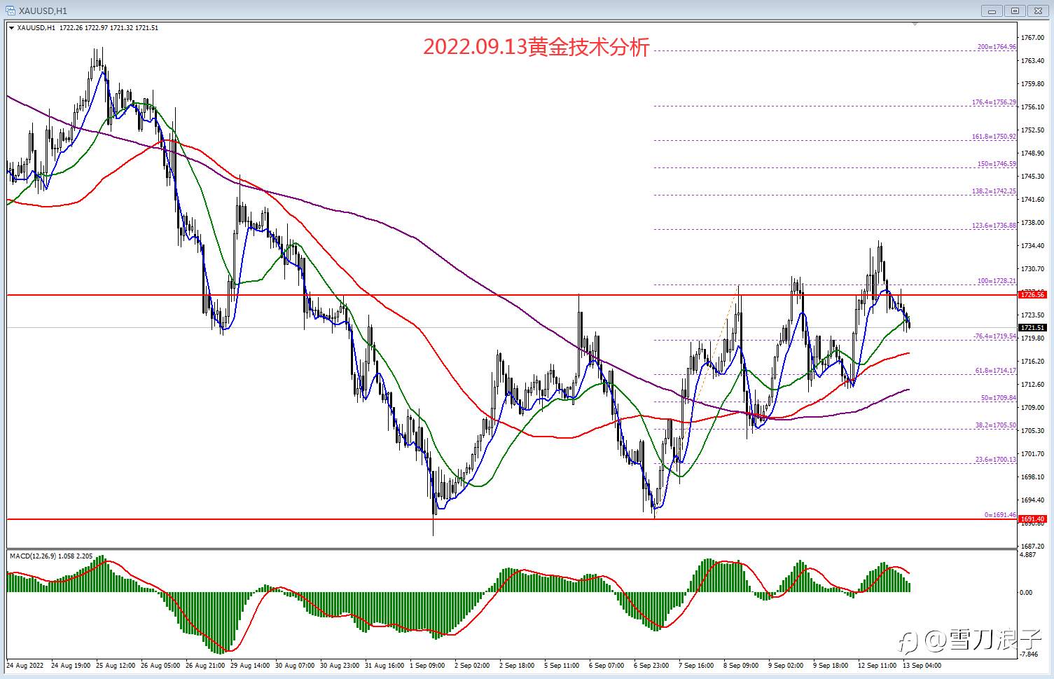Click time axis label 2 Sep 18:00
Screen dimensions: 1054x679
pyautogui.click(x=517, y=665)
